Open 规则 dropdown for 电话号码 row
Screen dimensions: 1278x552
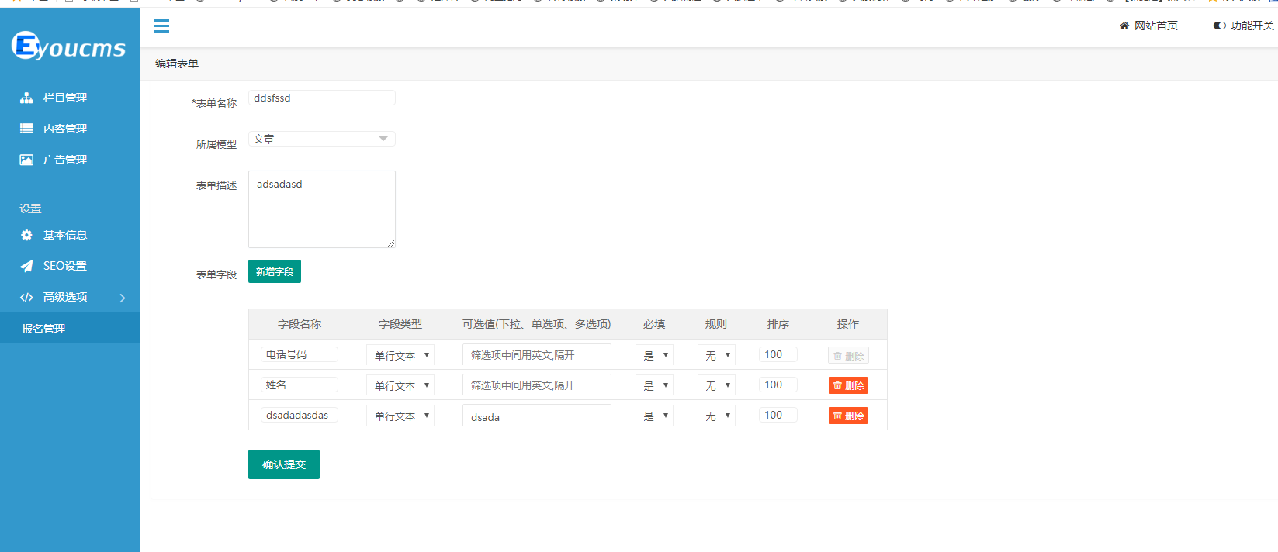point(716,355)
